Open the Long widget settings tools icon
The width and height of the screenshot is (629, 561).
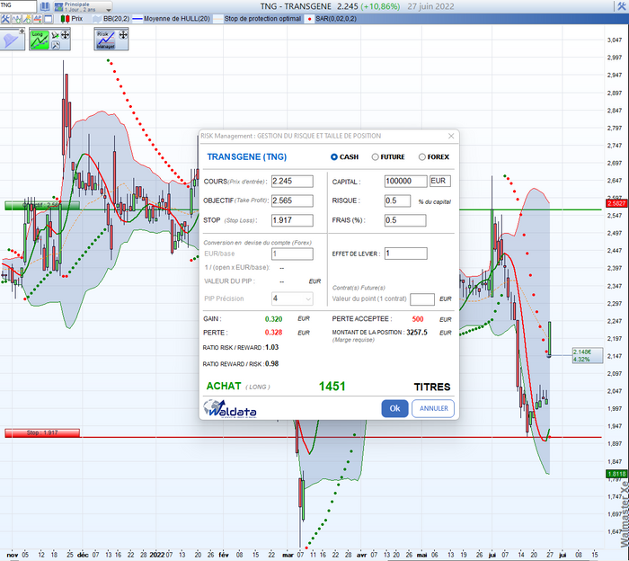56,45
